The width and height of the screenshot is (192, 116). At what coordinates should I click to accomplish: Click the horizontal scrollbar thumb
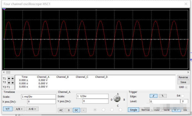[x=8, y=72]
